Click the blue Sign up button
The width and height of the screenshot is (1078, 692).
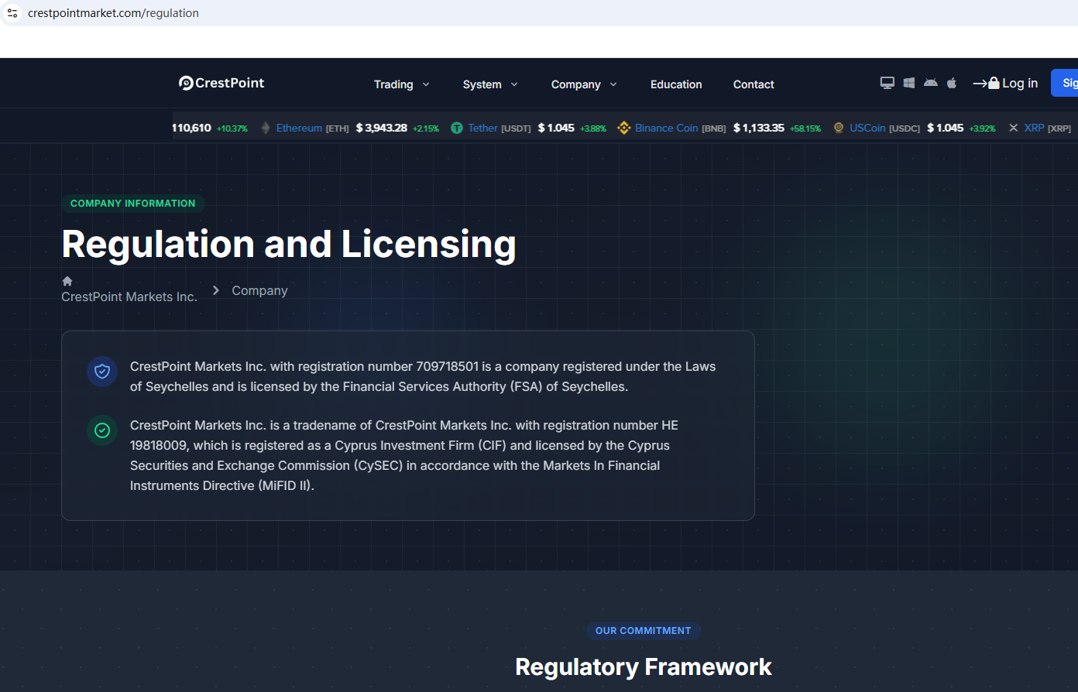point(1066,83)
